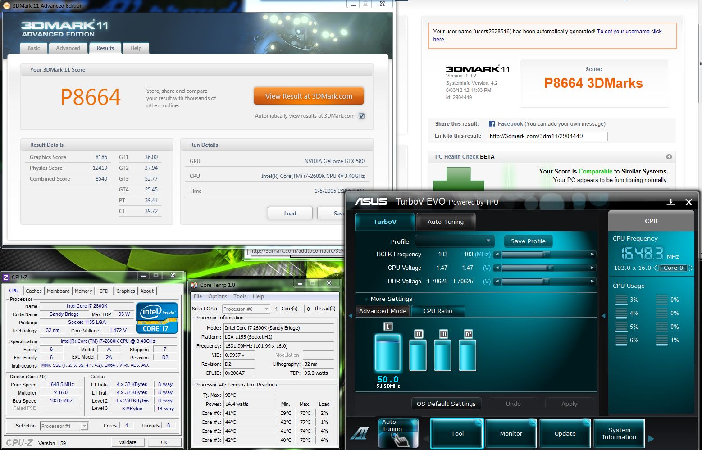This screenshot has height=450, width=702.
Task: Open the Graphics tab in CPU-Z
Action: click(125, 291)
